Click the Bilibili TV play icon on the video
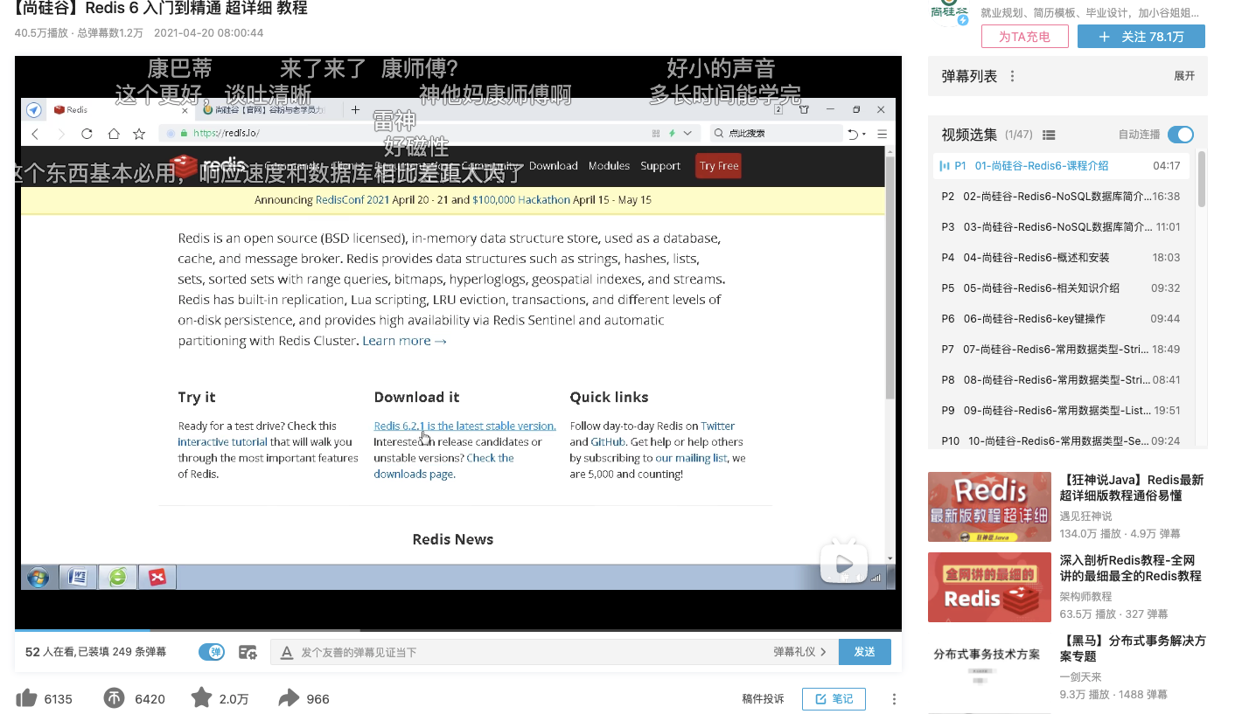Viewport: 1249px width, 714px height. tap(843, 563)
